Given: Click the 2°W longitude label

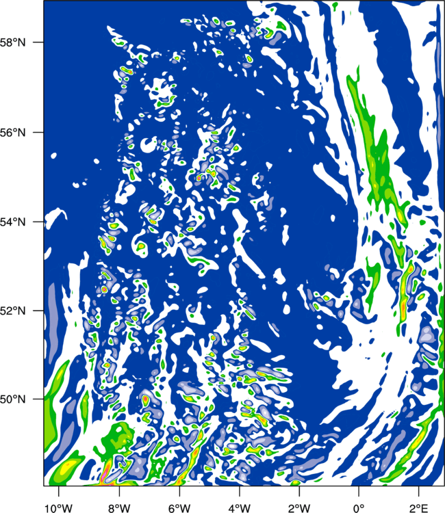Looking at the screenshot, I should [299, 508].
